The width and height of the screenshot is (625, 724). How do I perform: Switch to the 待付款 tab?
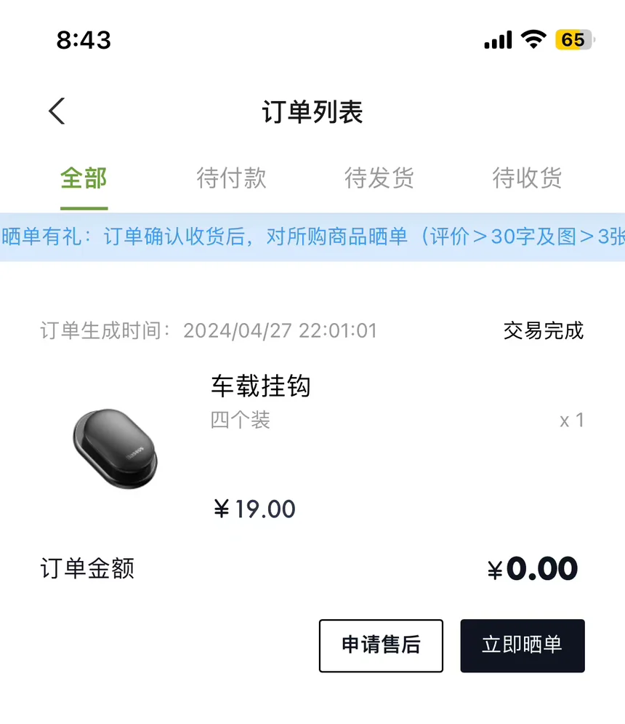[232, 178]
